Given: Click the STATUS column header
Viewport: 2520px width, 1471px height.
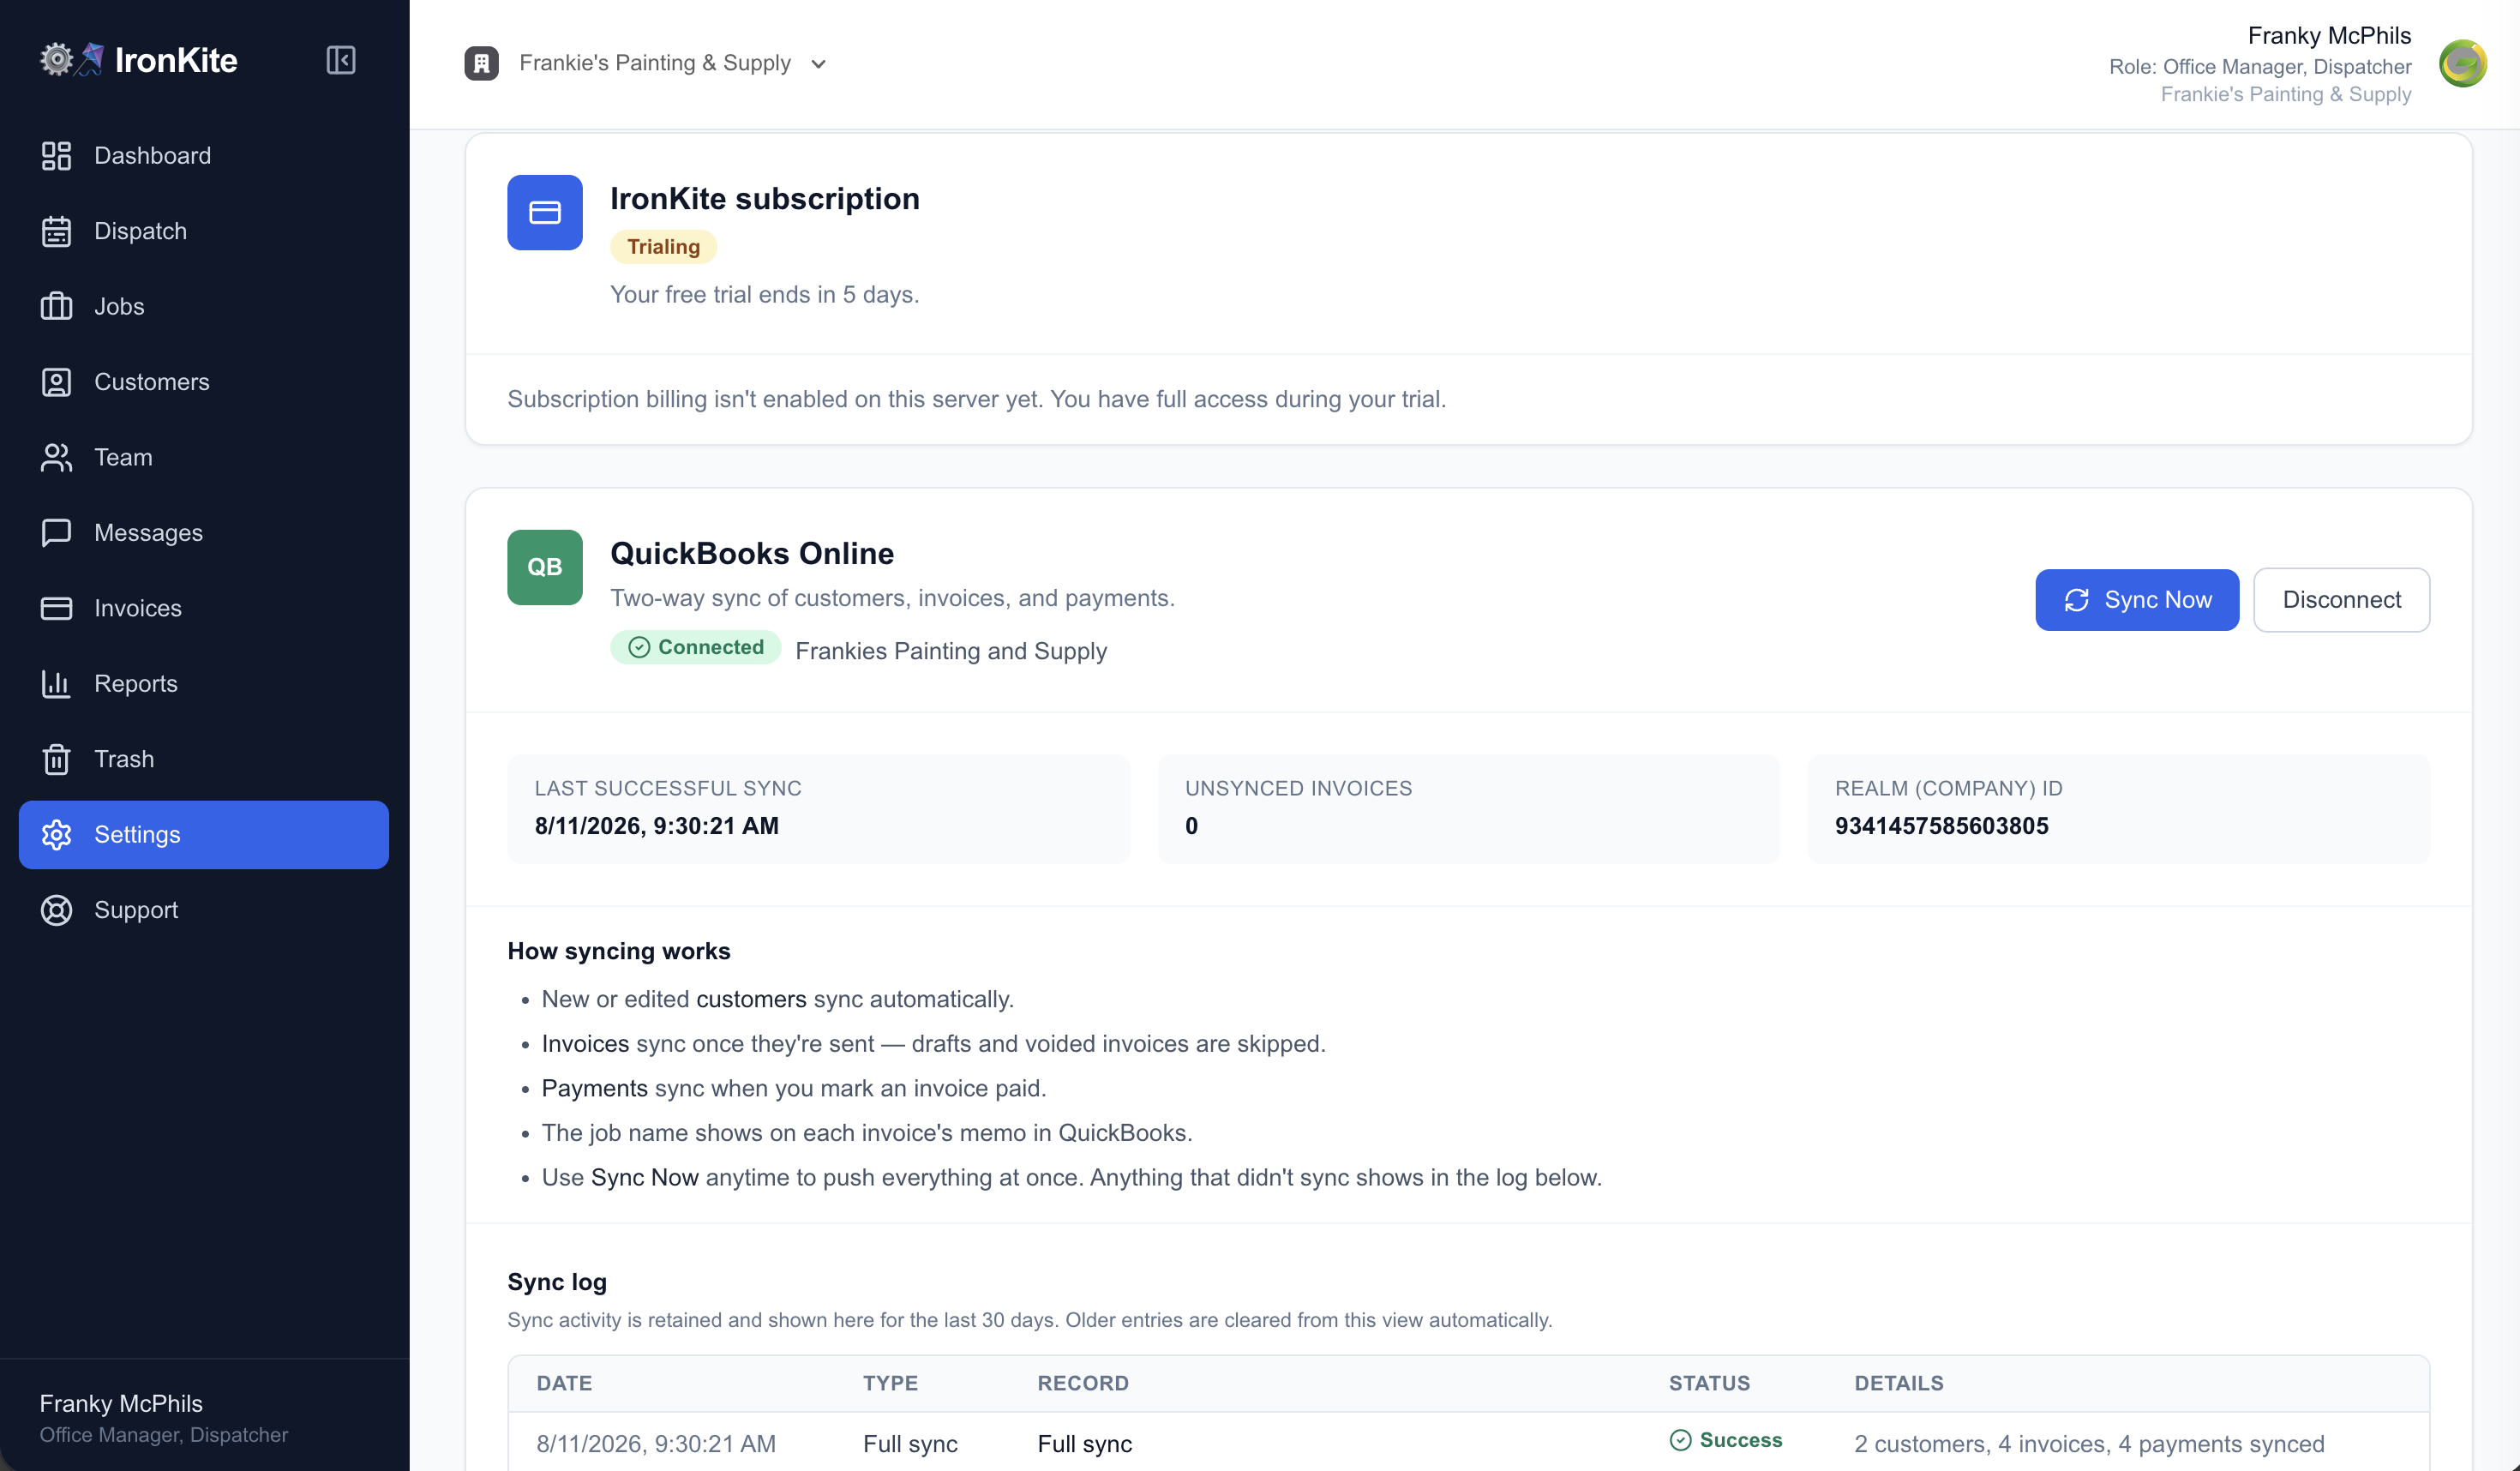Looking at the screenshot, I should [1709, 1383].
